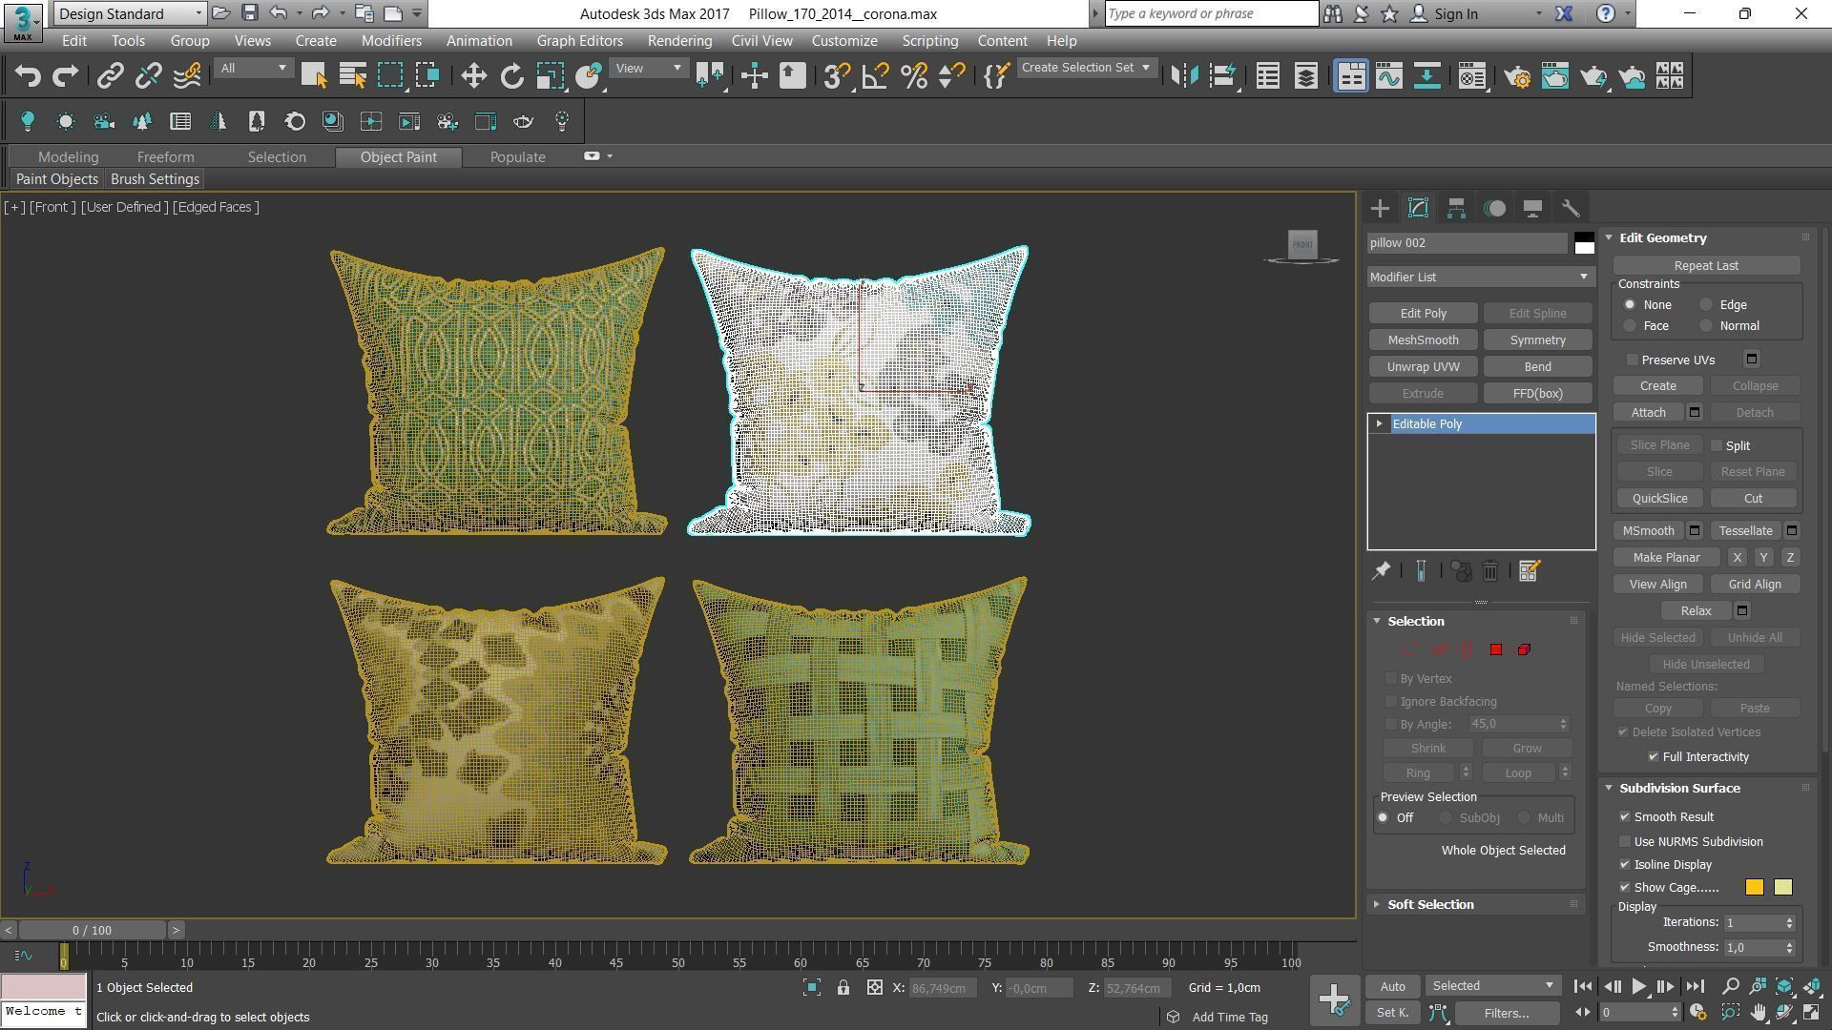Click the Redo arrow in main toolbar
This screenshot has height=1030, width=1832.
point(65,76)
